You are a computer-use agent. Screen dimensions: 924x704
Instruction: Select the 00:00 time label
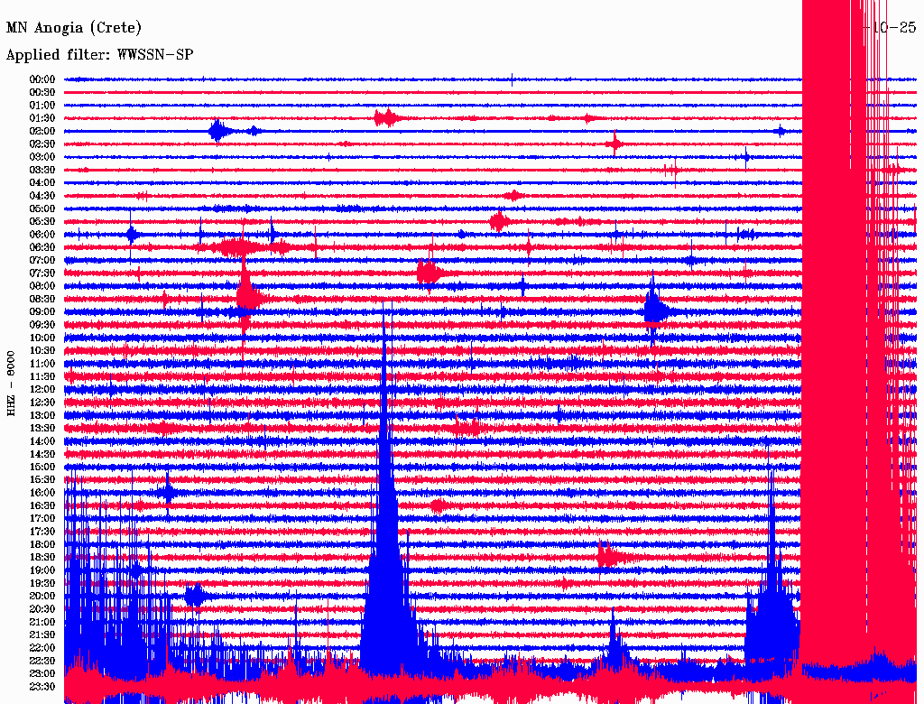pos(42,79)
